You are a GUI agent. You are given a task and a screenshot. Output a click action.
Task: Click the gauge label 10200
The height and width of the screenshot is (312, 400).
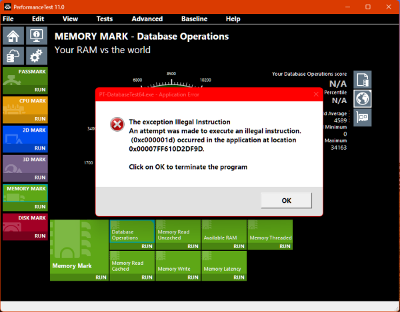pyautogui.click(x=205, y=80)
